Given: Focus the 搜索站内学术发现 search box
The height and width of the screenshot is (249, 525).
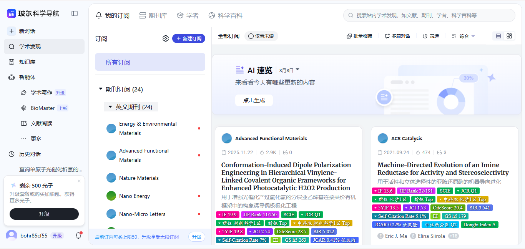Looking at the screenshot, I should (429, 15).
